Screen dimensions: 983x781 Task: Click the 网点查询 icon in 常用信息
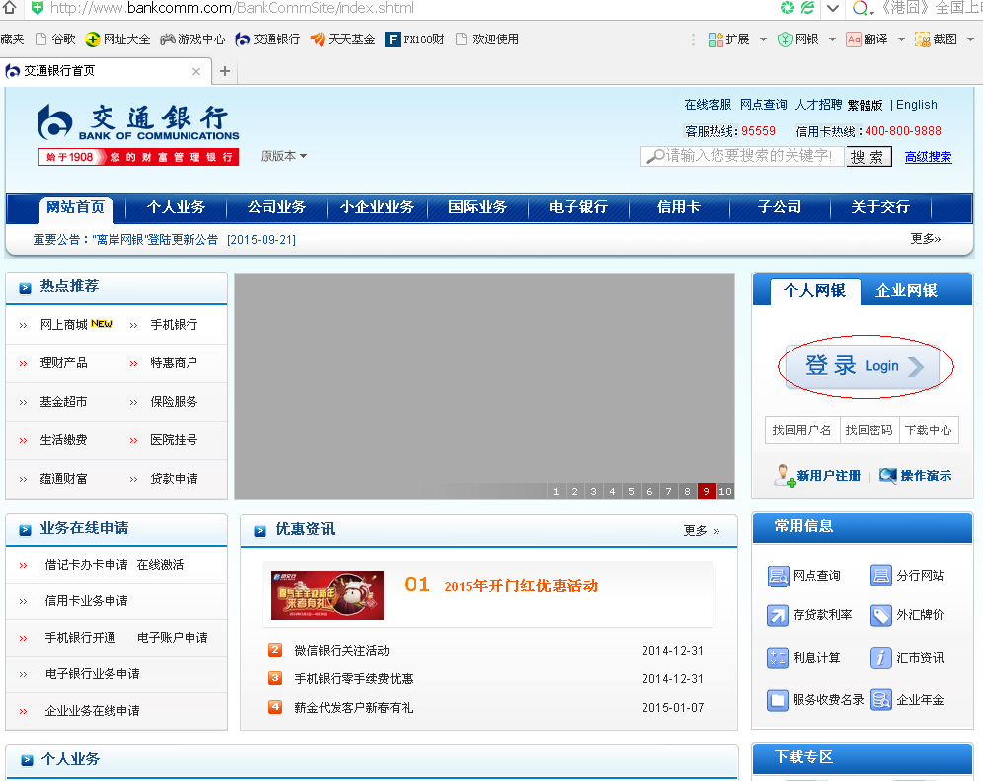coord(778,576)
